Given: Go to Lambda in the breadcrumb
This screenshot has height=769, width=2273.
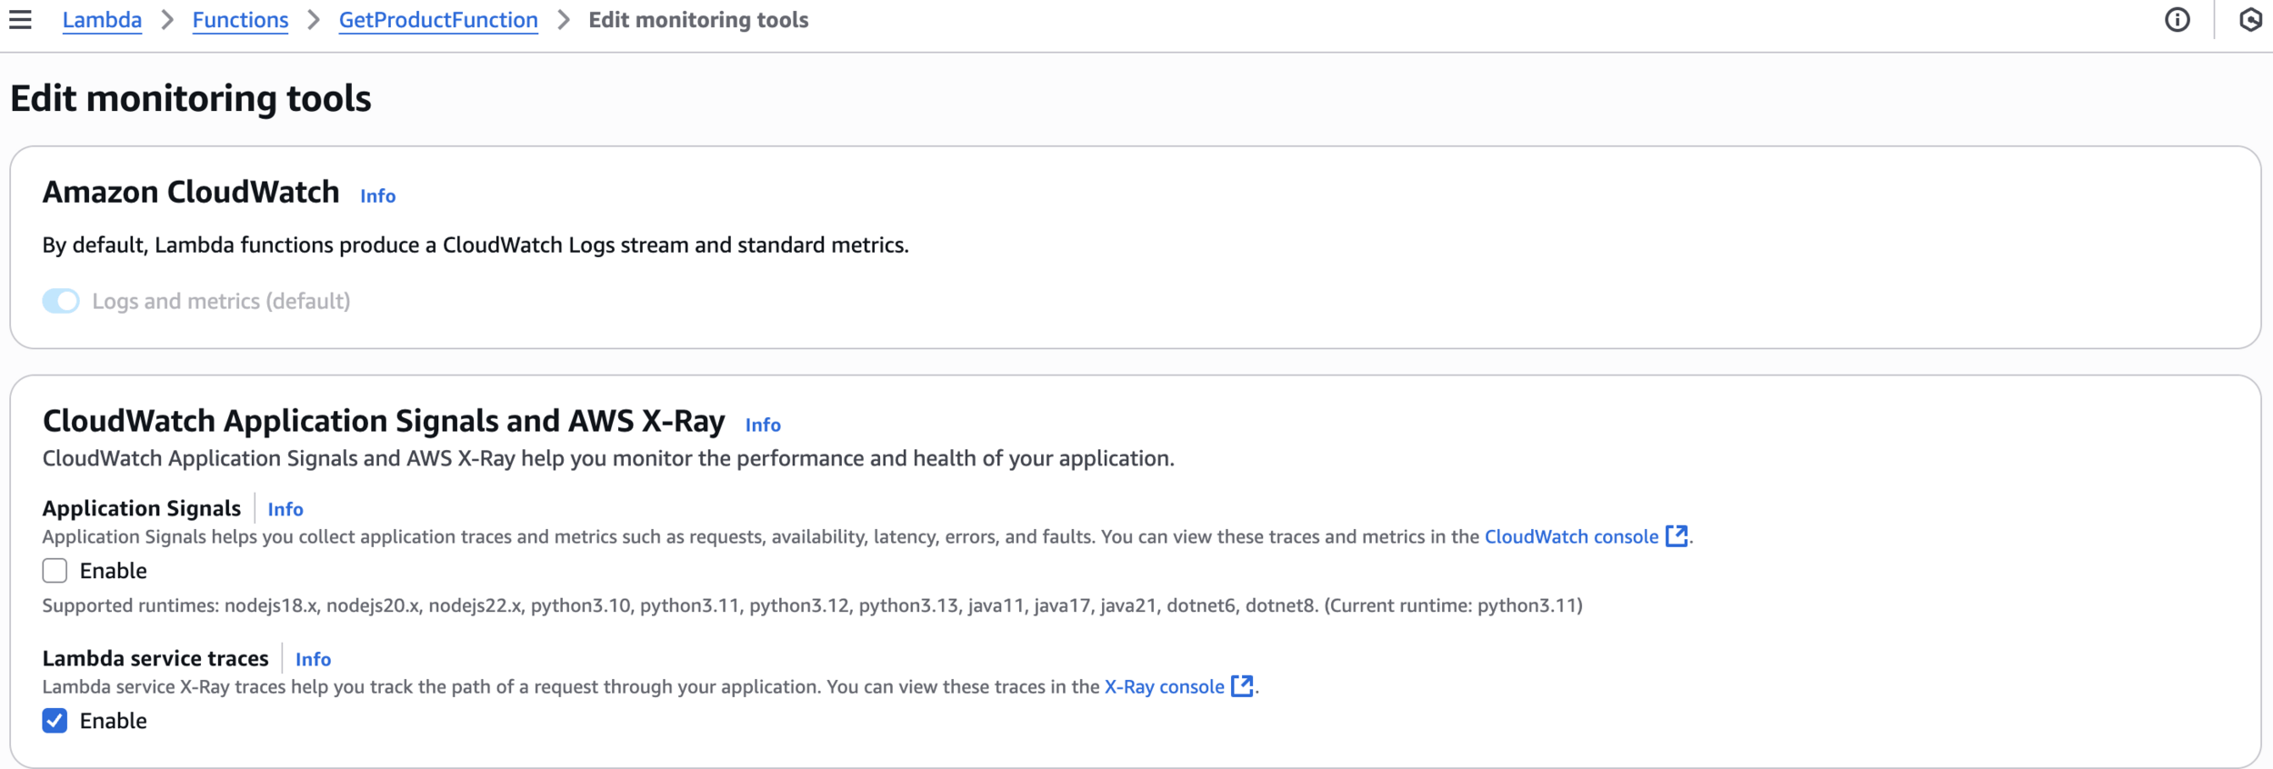Looking at the screenshot, I should tap(102, 20).
